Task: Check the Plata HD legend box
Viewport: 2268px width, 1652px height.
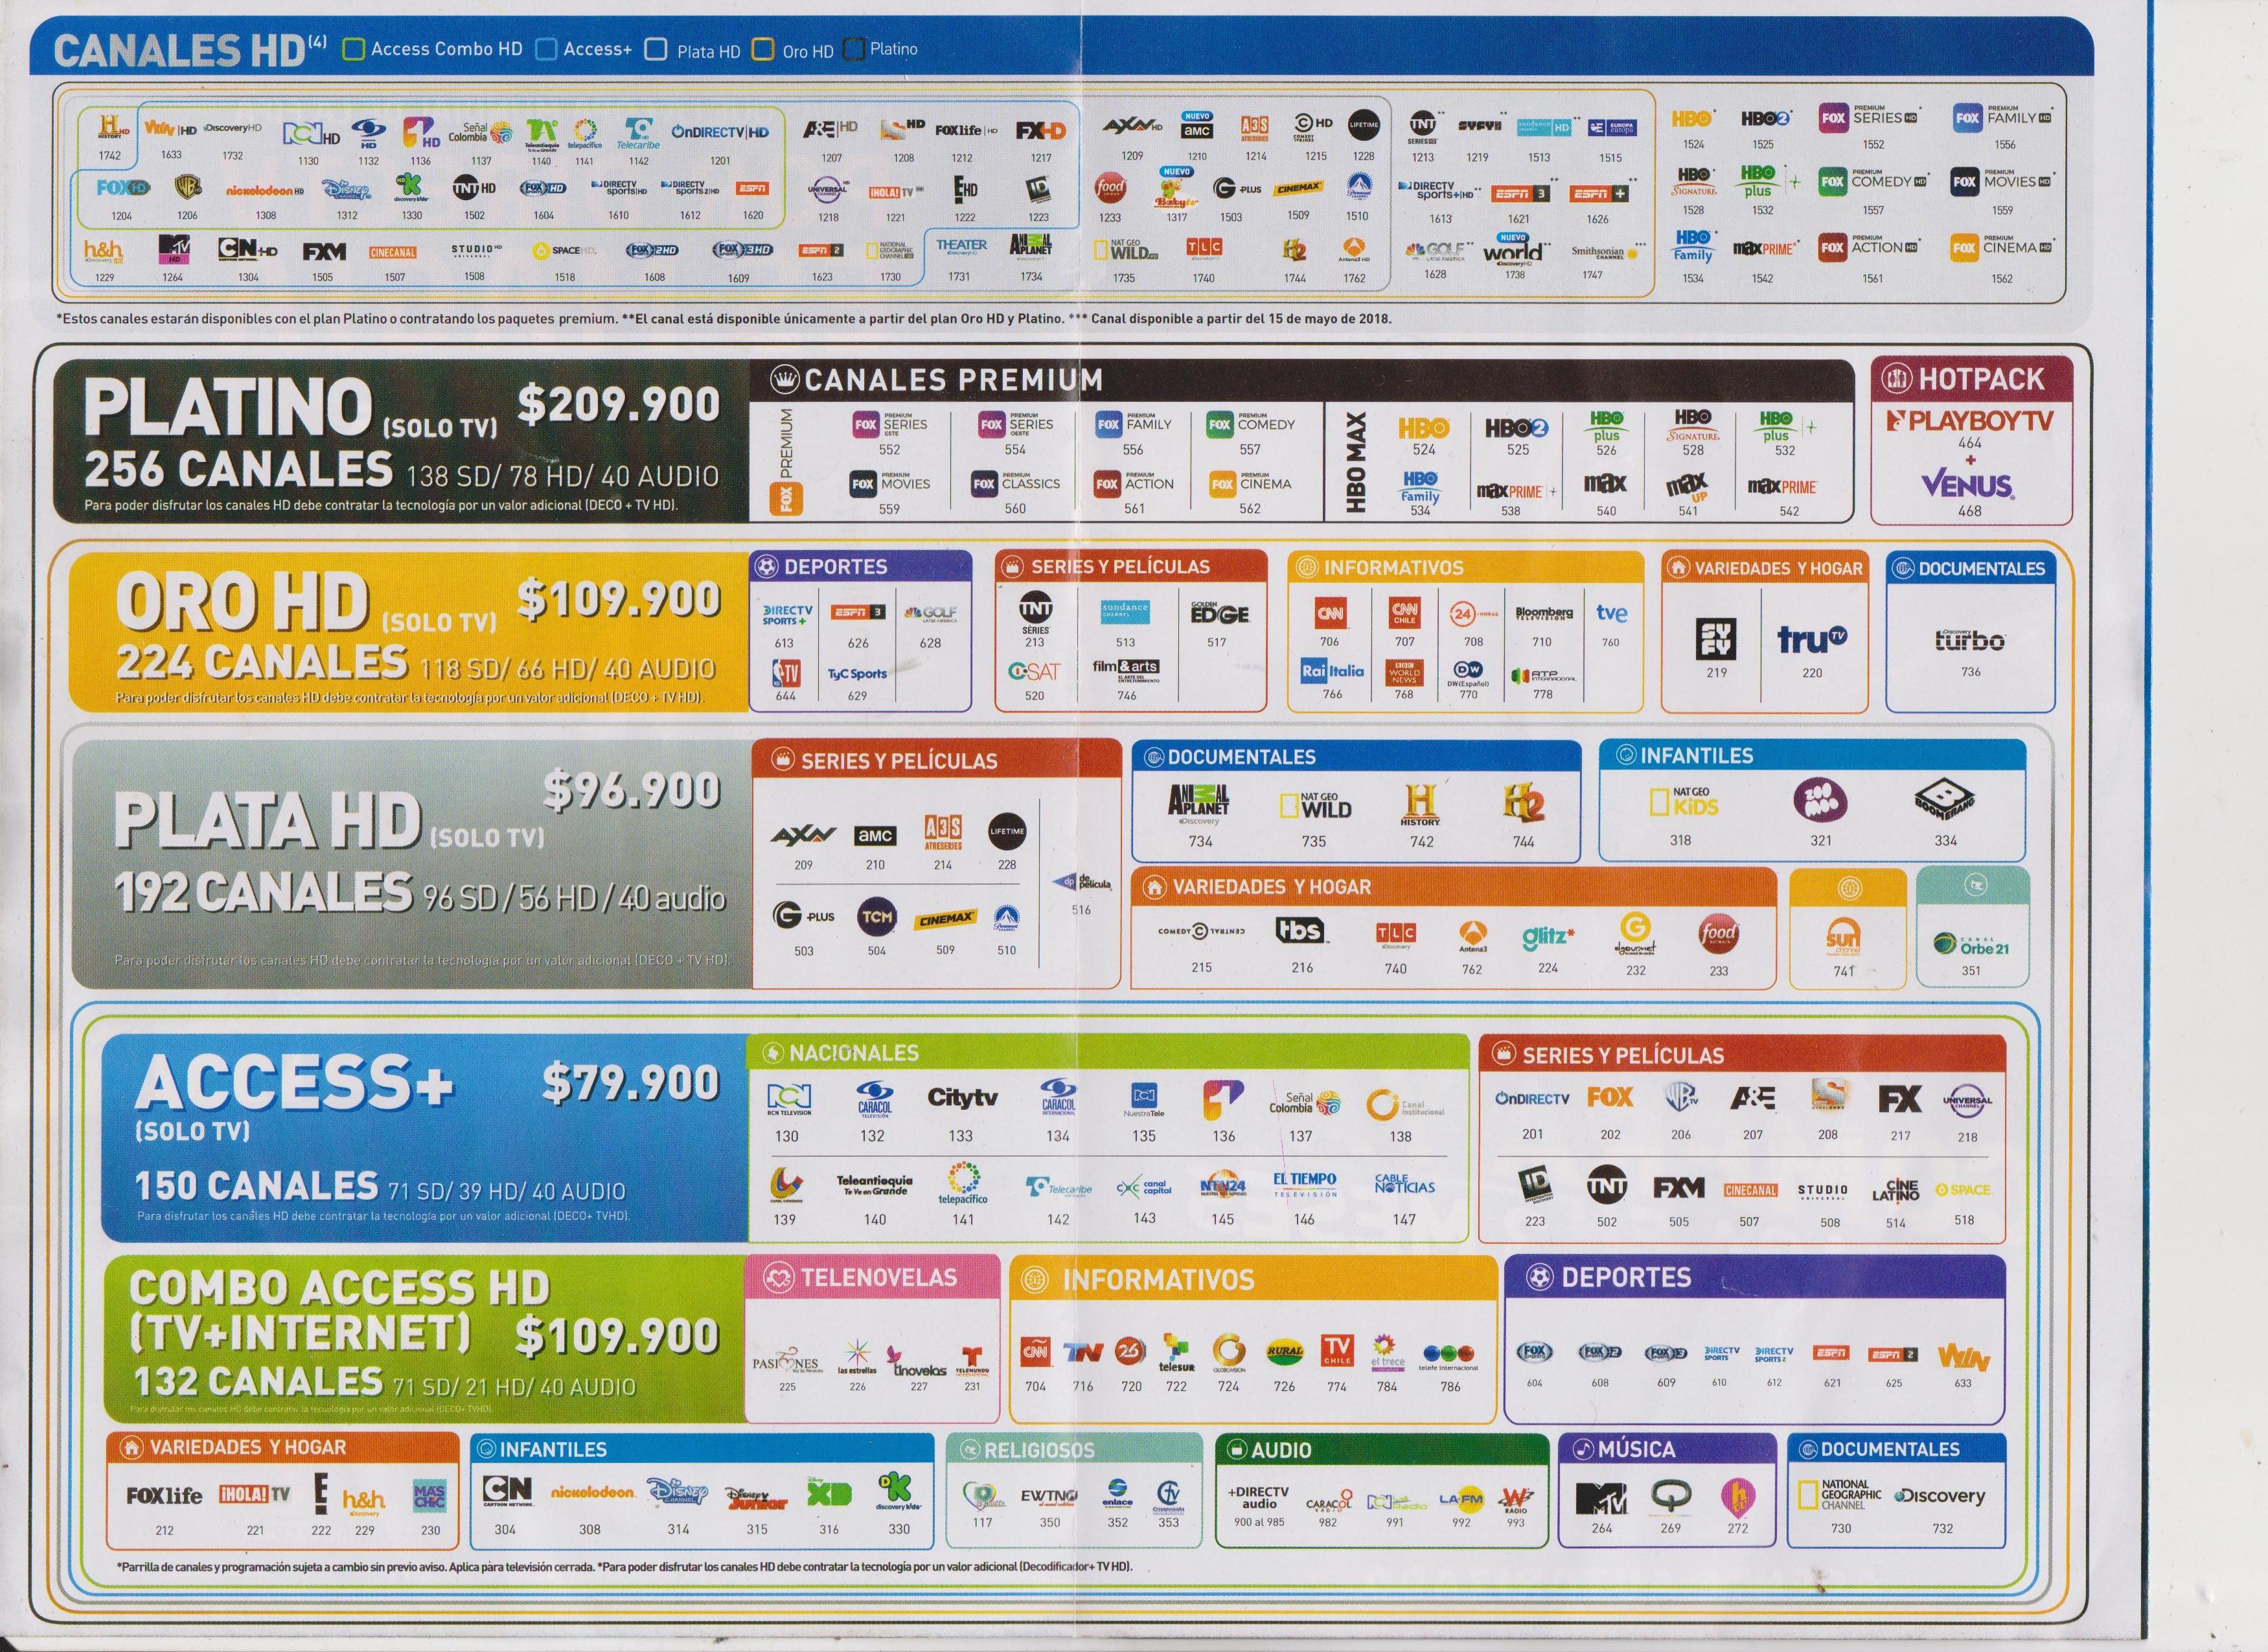Action: click(x=656, y=50)
